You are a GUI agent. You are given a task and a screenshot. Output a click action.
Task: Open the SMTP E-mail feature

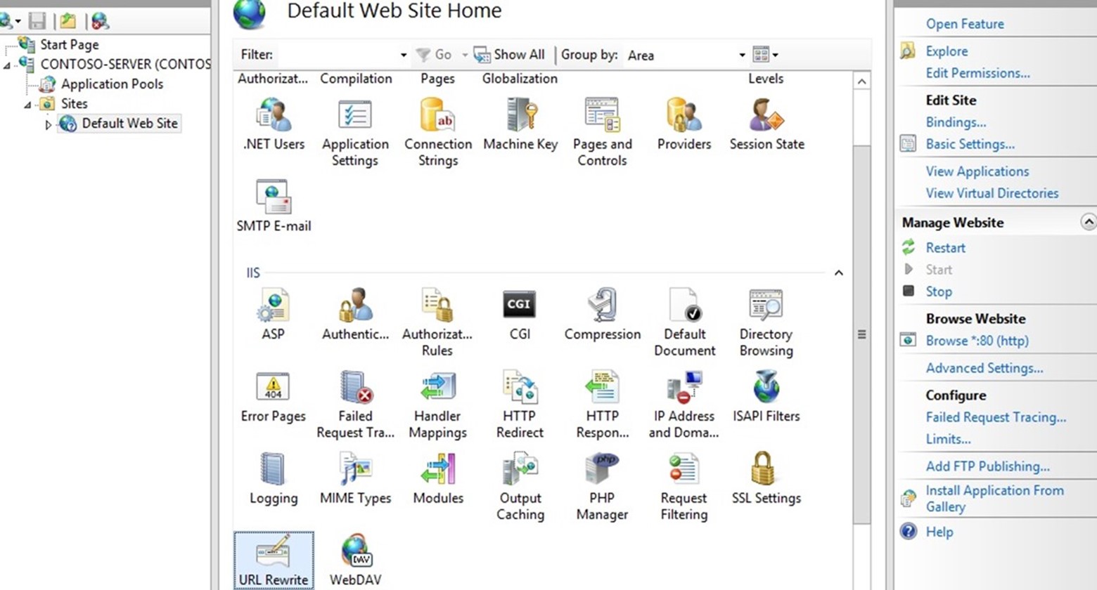point(274,206)
